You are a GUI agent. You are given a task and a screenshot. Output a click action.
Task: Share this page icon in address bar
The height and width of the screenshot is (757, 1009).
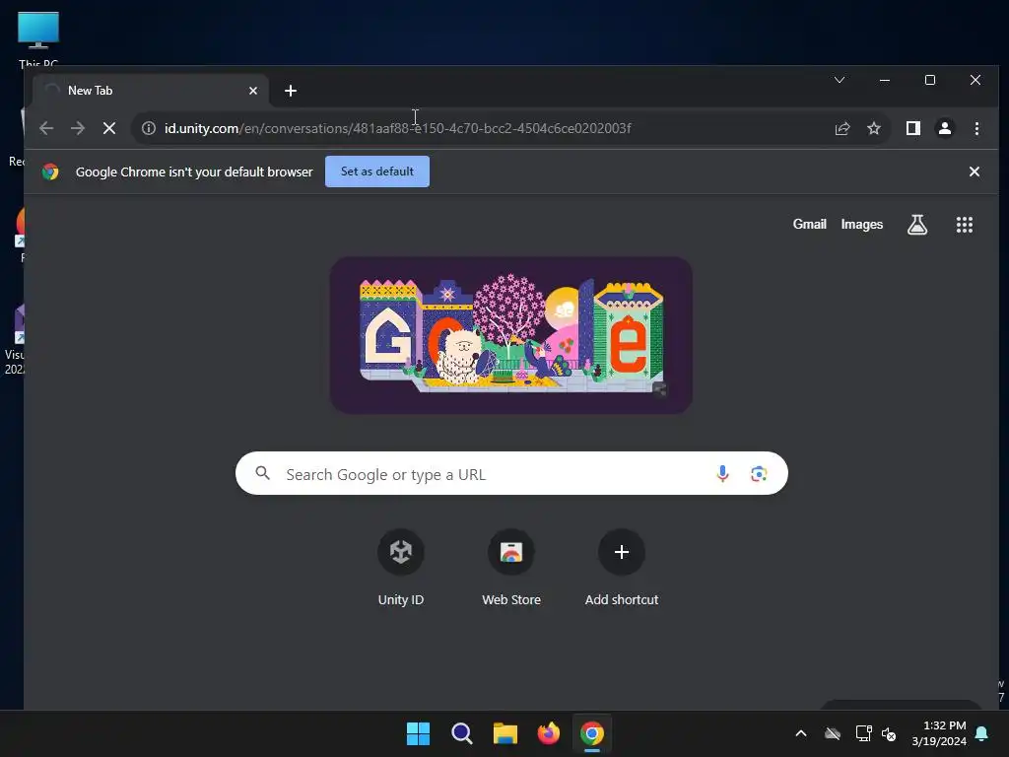pyautogui.click(x=842, y=128)
